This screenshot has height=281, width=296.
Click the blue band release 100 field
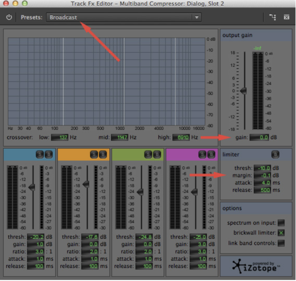point(36,266)
